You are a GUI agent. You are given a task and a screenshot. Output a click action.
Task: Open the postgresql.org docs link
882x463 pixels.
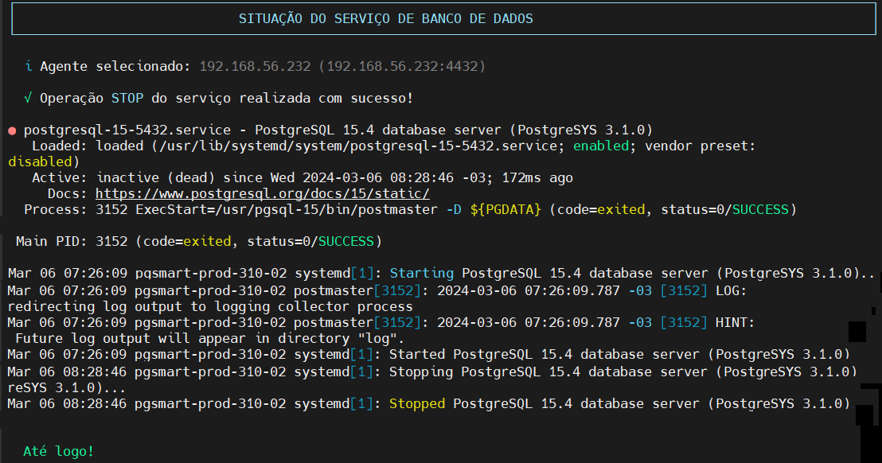pyautogui.click(x=262, y=194)
